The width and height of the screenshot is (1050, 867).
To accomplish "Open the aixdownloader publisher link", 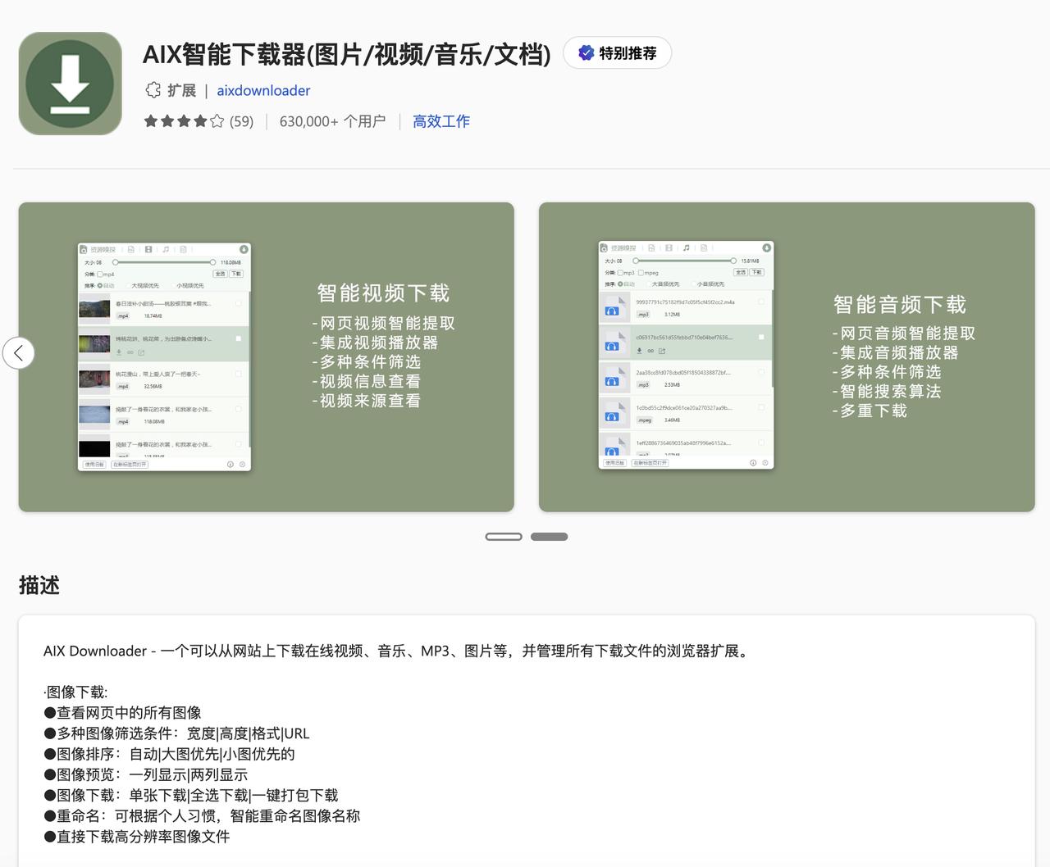I will [x=263, y=90].
